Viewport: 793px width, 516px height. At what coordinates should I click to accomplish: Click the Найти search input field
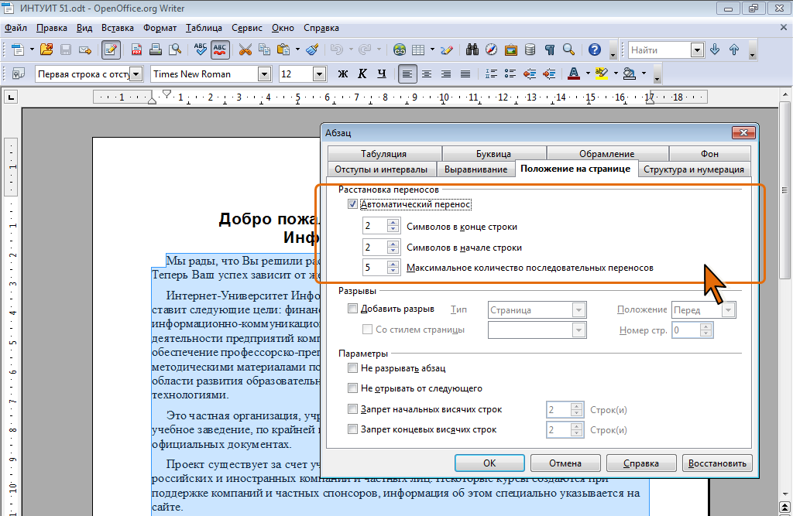[658, 50]
